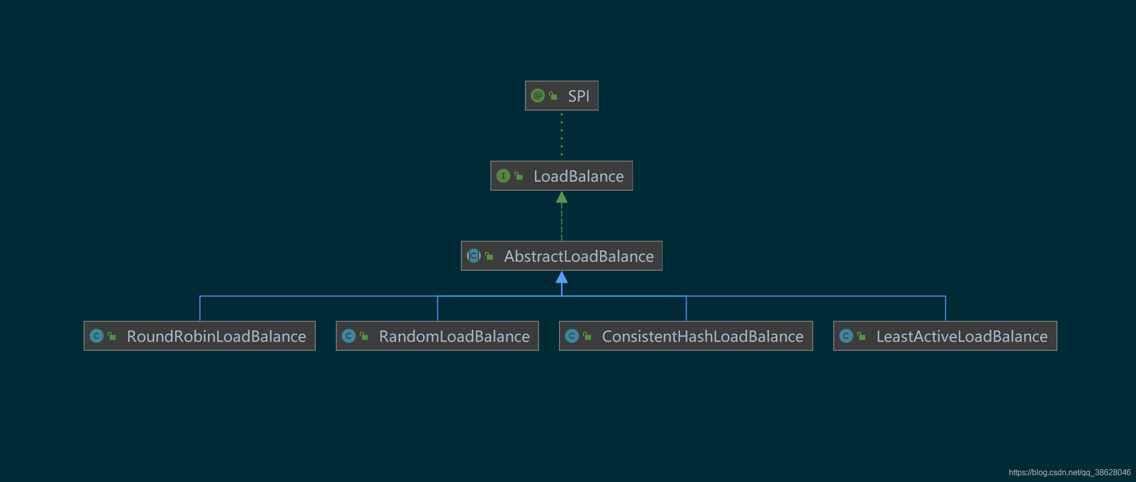Image resolution: width=1136 pixels, height=482 pixels.
Task: Click the visibility icon beside LoadBalance
Action: click(x=518, y=176)
